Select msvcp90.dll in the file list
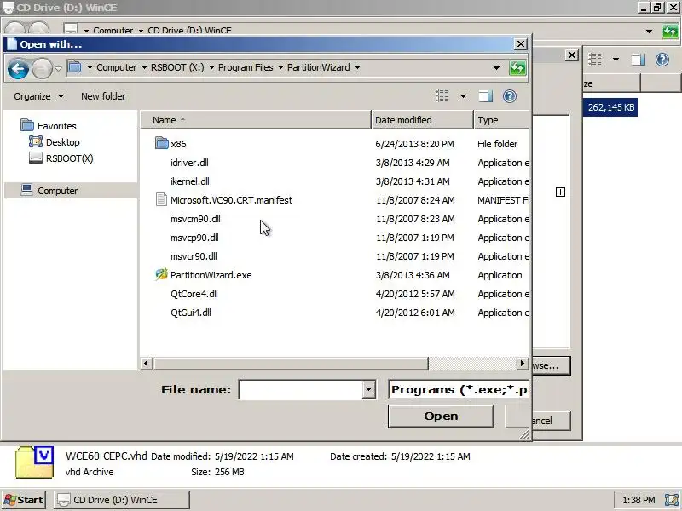 [194, 238]
